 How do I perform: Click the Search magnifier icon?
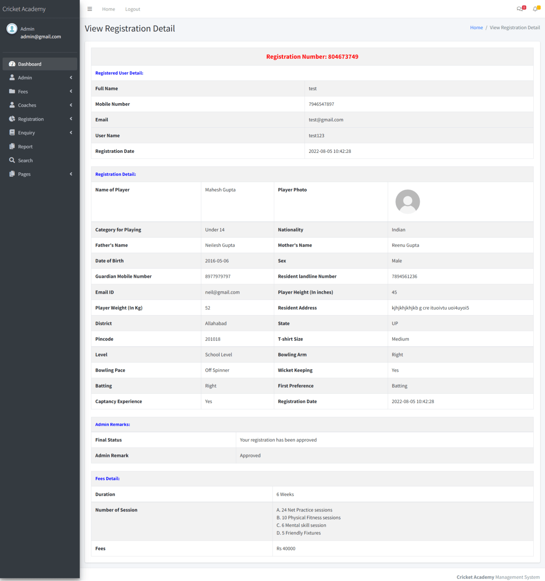pos(12,160)
